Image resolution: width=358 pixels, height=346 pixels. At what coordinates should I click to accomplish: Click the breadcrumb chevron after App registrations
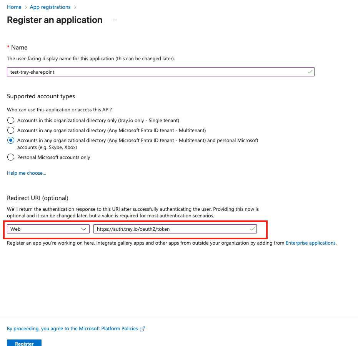(x=75, y=7)
